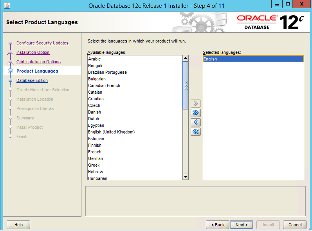This screenshot has height=231, width=312.
Task: Cancel the installer
Action: (295, 225)
